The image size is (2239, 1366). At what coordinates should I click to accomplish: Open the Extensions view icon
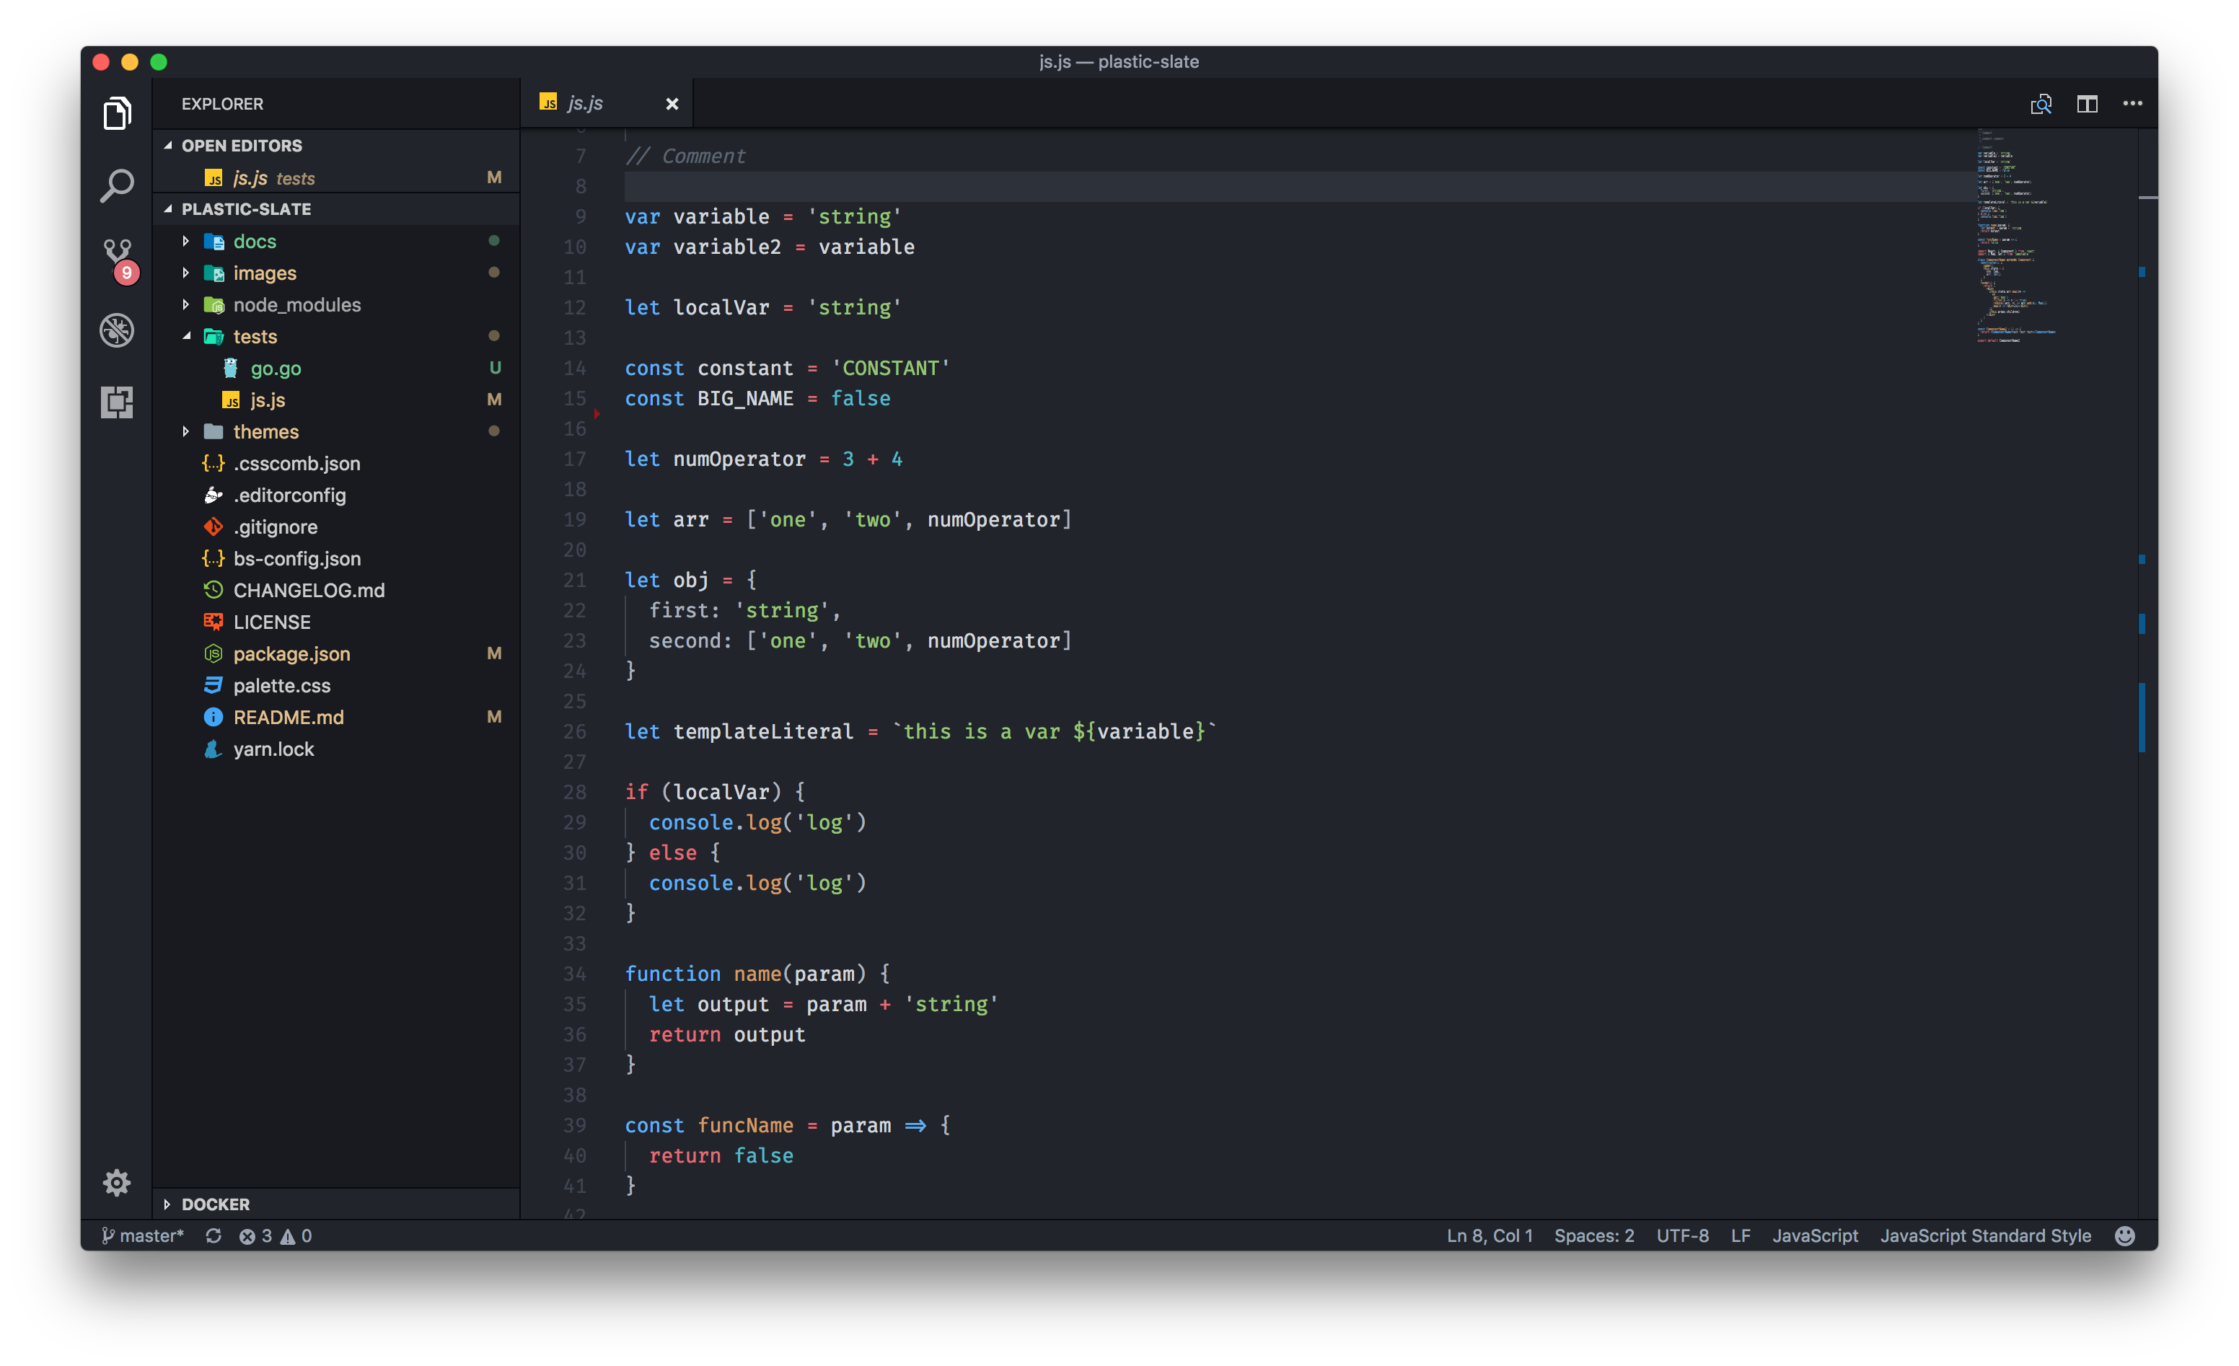pyautogui.click(x=116, y=402)
